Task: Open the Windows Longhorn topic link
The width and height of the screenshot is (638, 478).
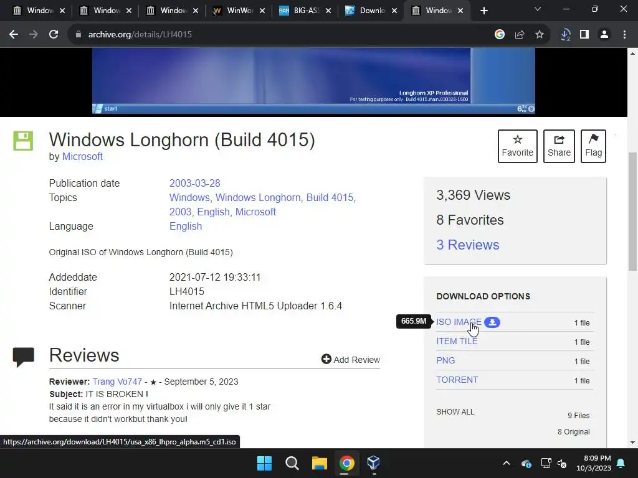Action: click(x=258, y=197)
